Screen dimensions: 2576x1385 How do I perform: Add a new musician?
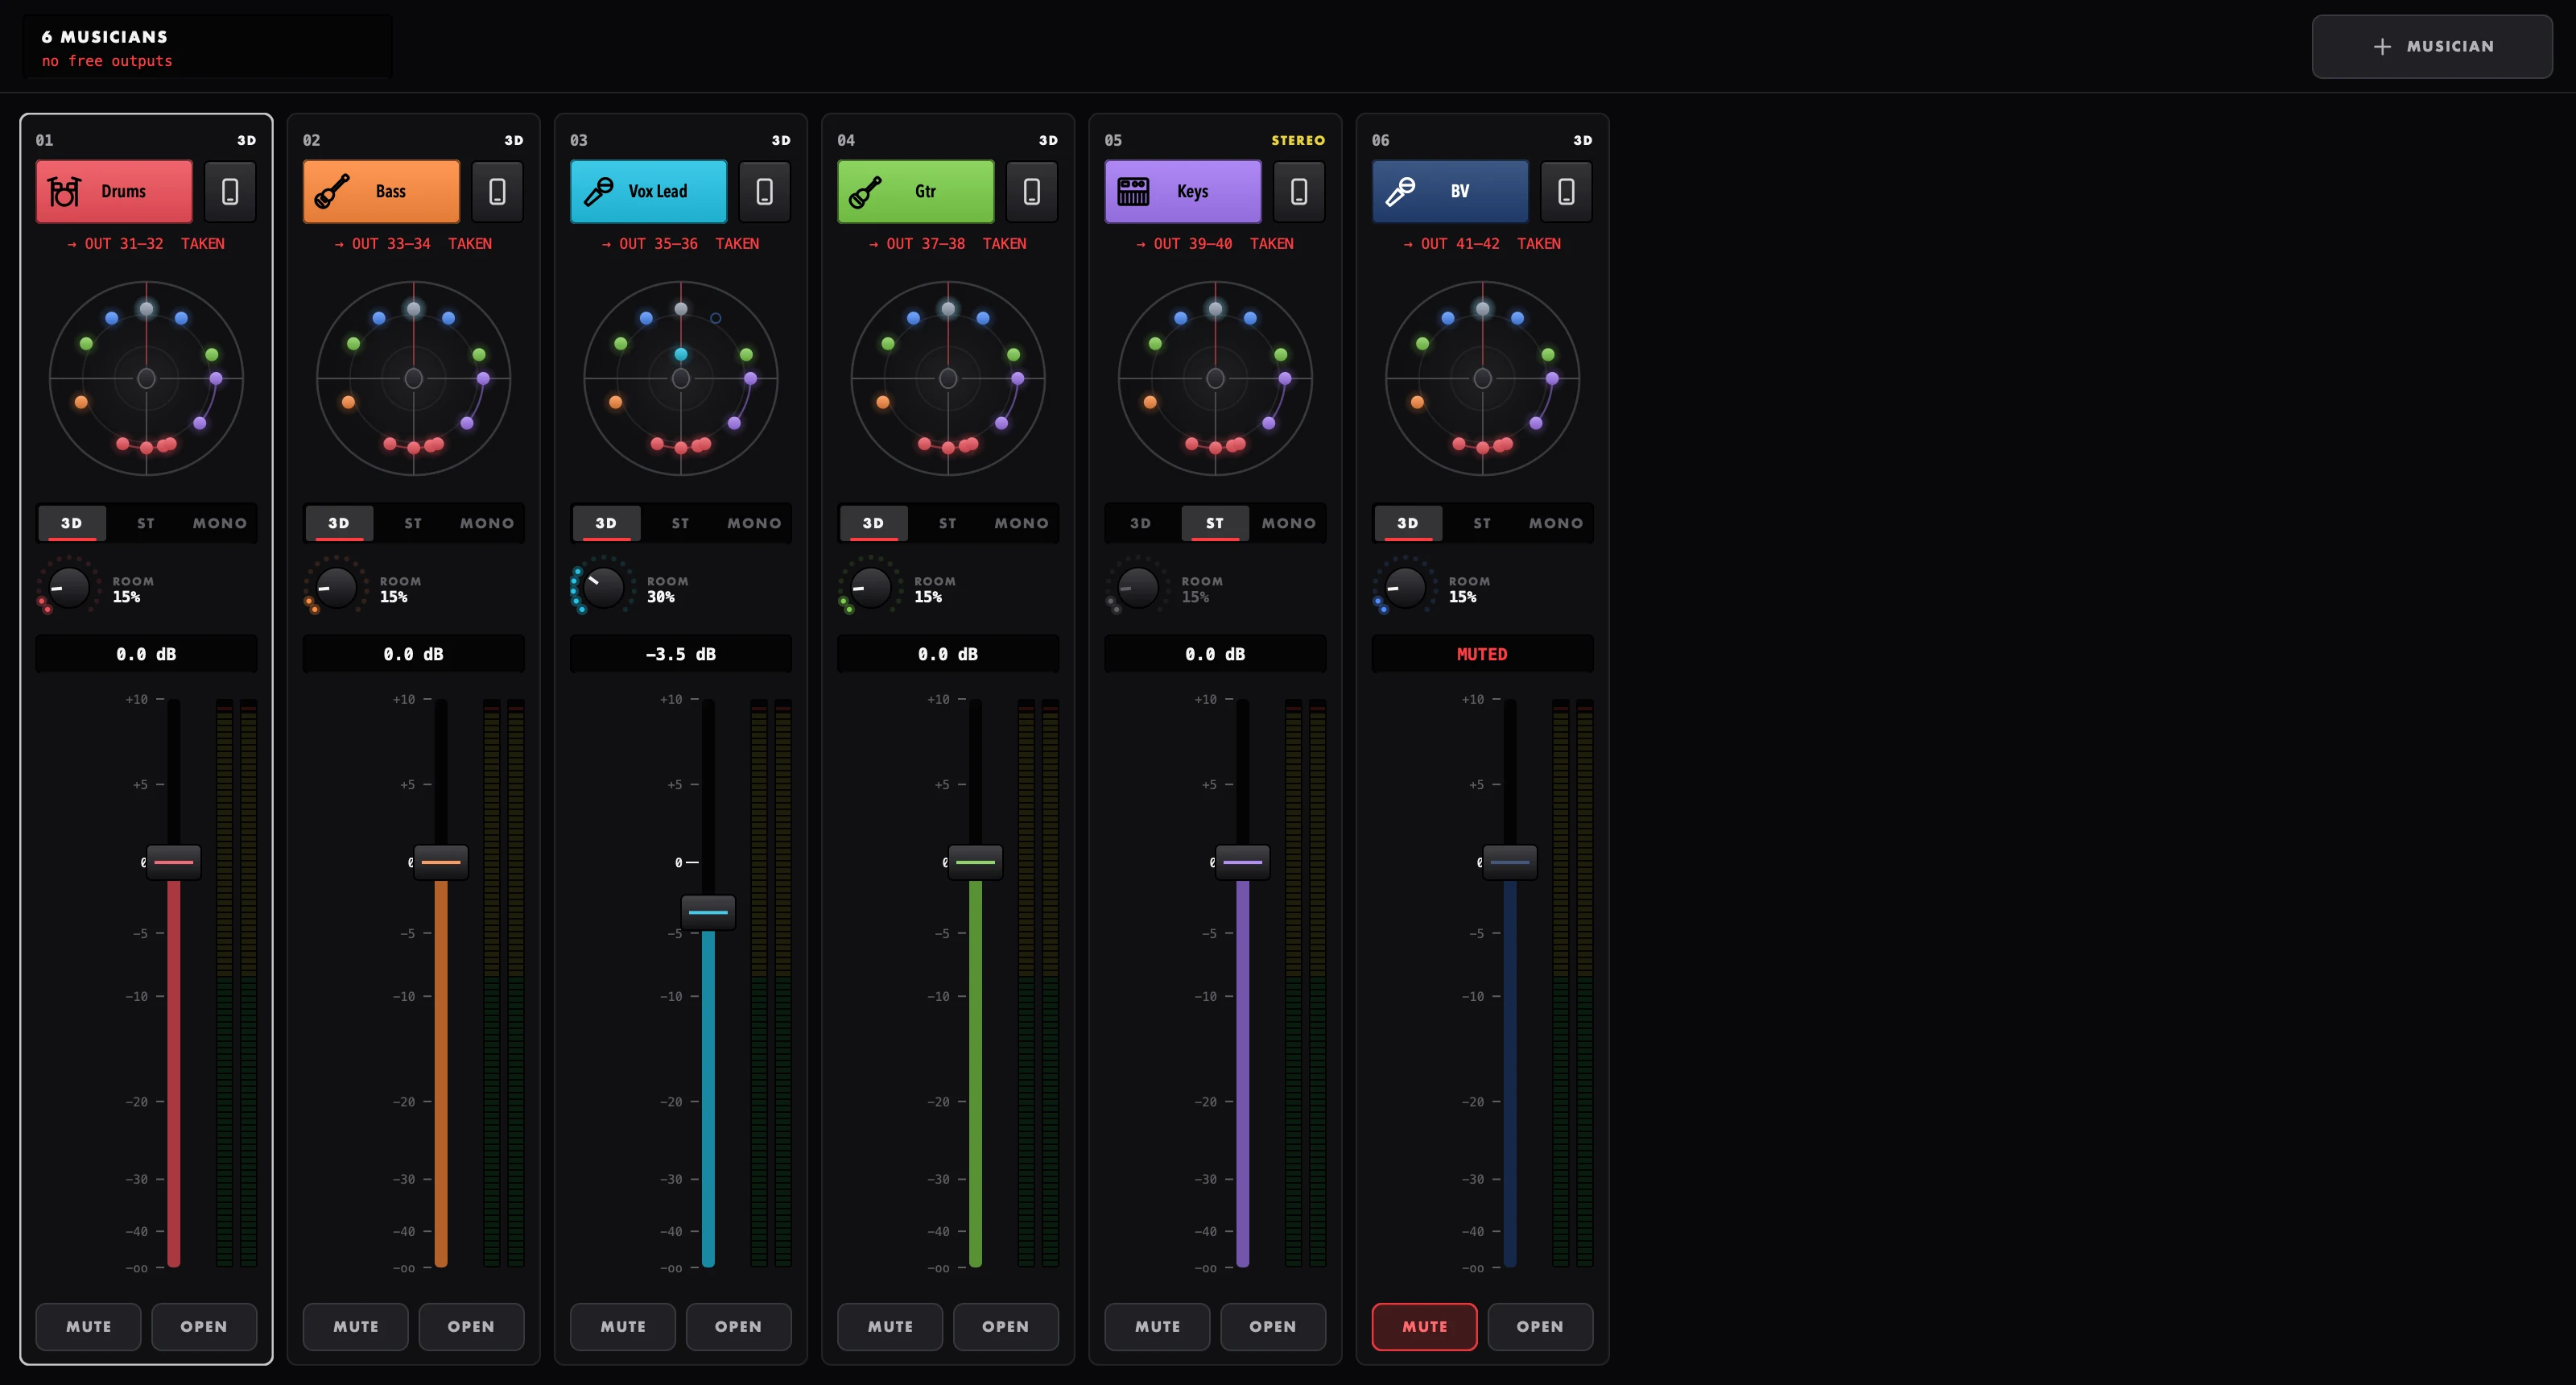[2432, 46]
